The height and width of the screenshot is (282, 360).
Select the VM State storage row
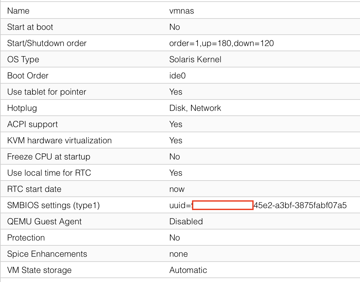pos(39,270)
